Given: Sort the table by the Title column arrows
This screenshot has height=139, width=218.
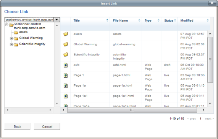Looking at the screenshot, I should (107, 21).
